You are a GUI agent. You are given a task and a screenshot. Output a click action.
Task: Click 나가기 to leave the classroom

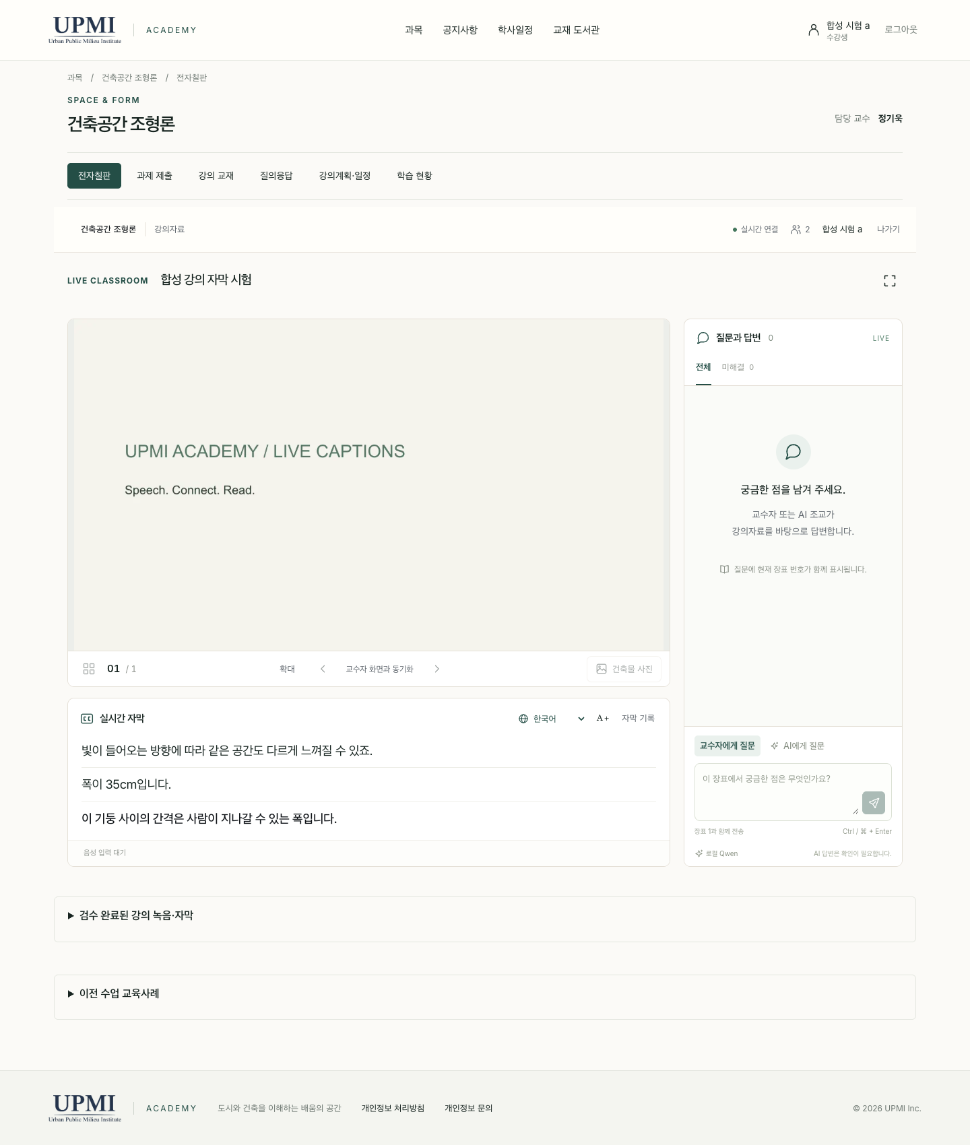(x=888, y=230)
